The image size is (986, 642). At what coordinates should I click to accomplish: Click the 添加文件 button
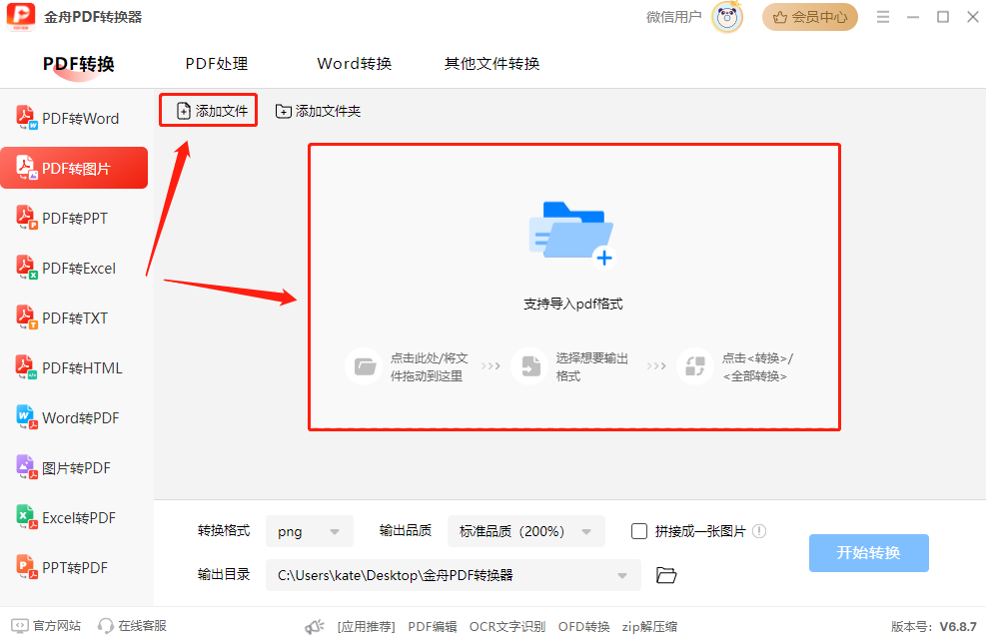(x=208, y=111)
